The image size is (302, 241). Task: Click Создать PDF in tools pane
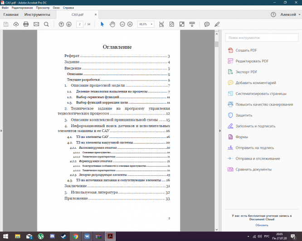[x=247, y=50]
